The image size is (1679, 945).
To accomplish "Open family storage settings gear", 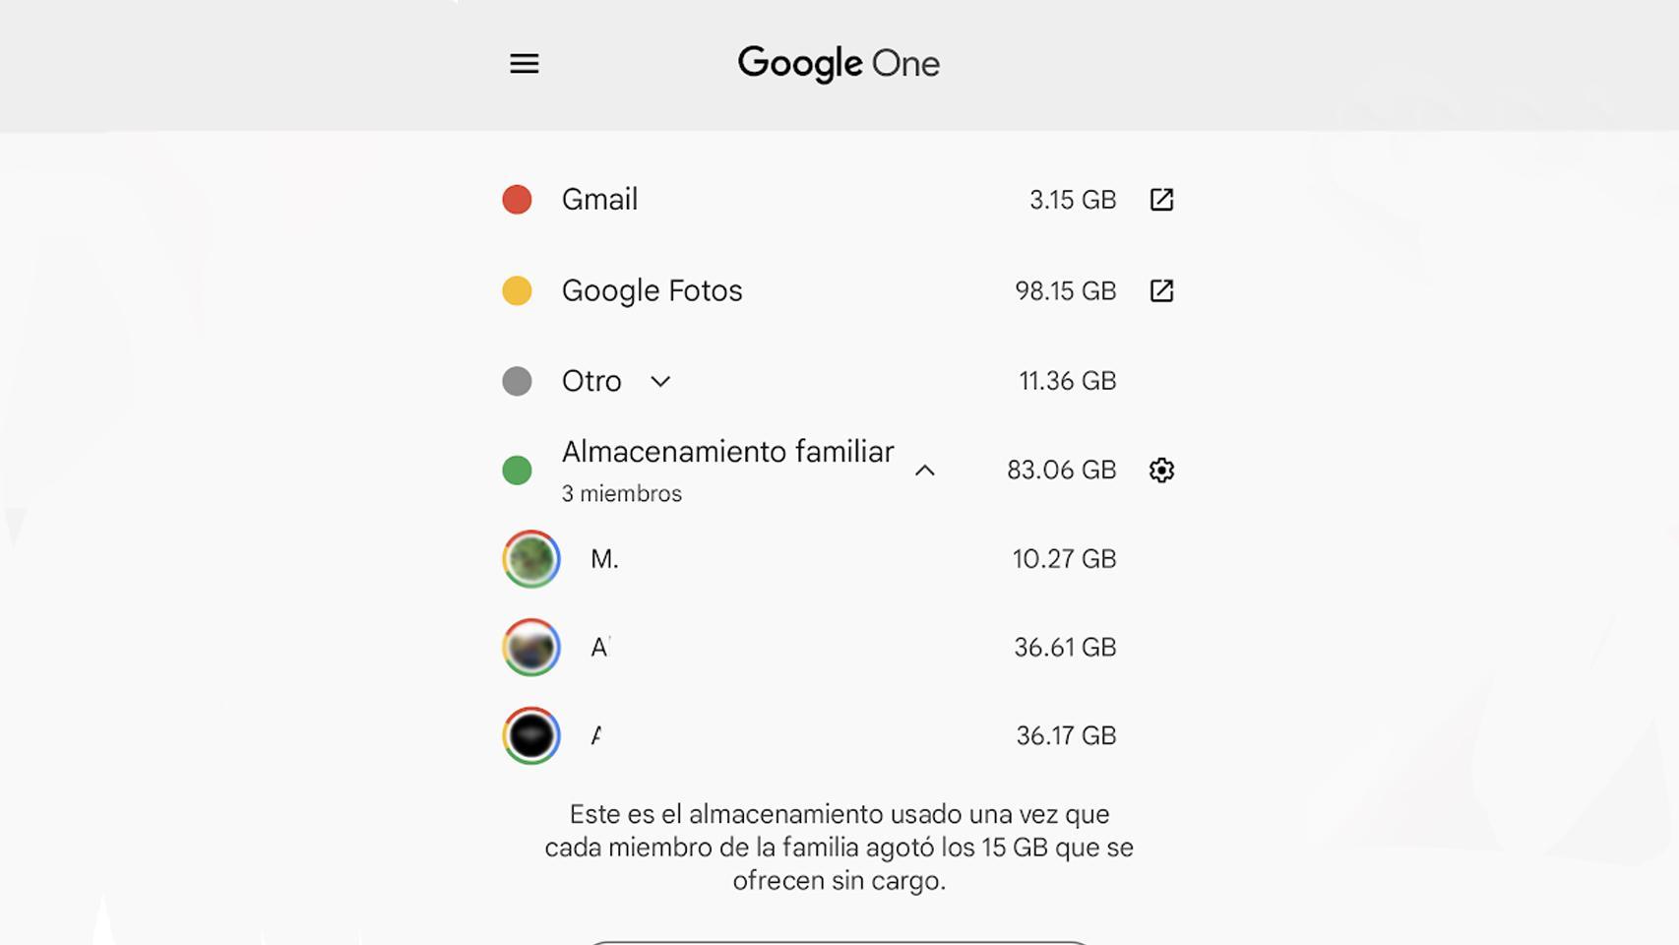I will (1160, 471).
